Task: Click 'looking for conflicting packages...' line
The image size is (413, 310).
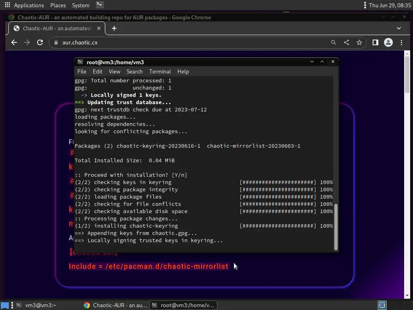Action: point(131,132)
